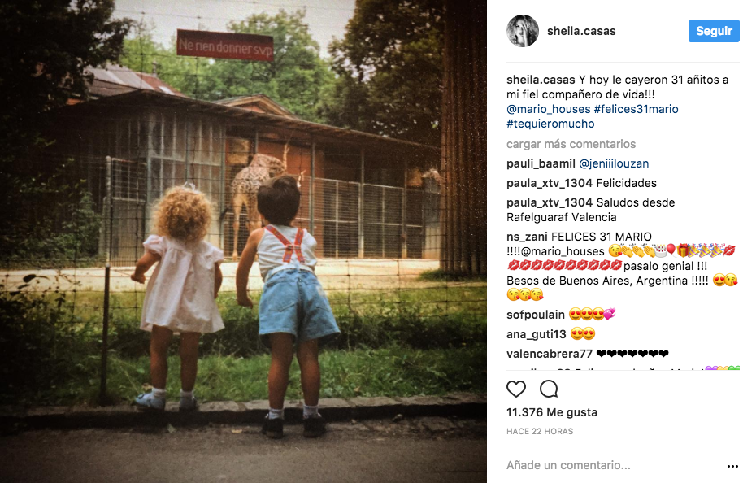Click the zoo photo of two children
This screenshot has height=483, width=756.
(243, 241)
